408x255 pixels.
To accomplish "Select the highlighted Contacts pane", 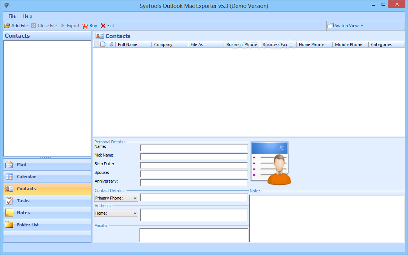I will [x=47, y=189].
